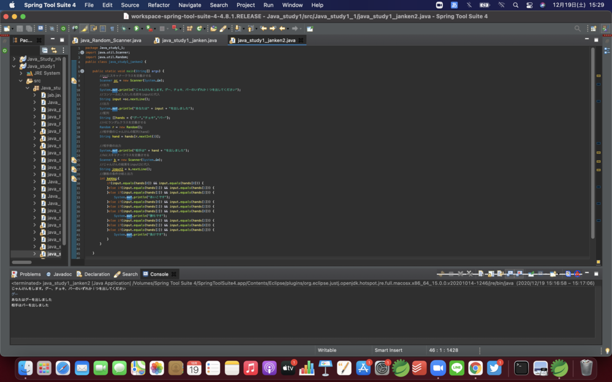Open the Package Explorer view menu
The width and height of the screenshot is (612, 382).
click(63, 50)
